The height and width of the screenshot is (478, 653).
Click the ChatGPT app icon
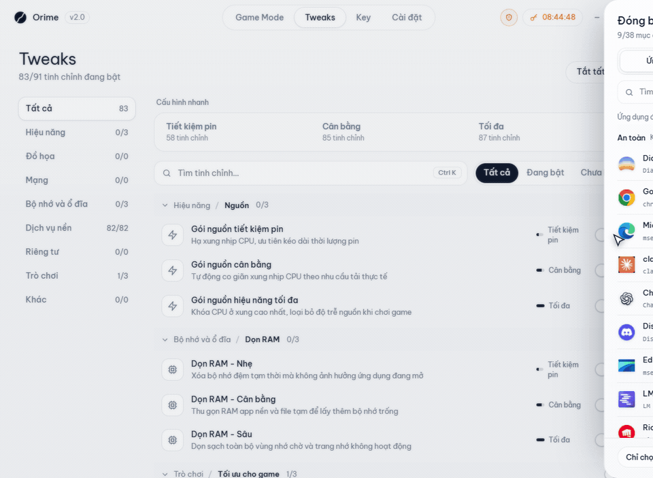pos(626,298)
